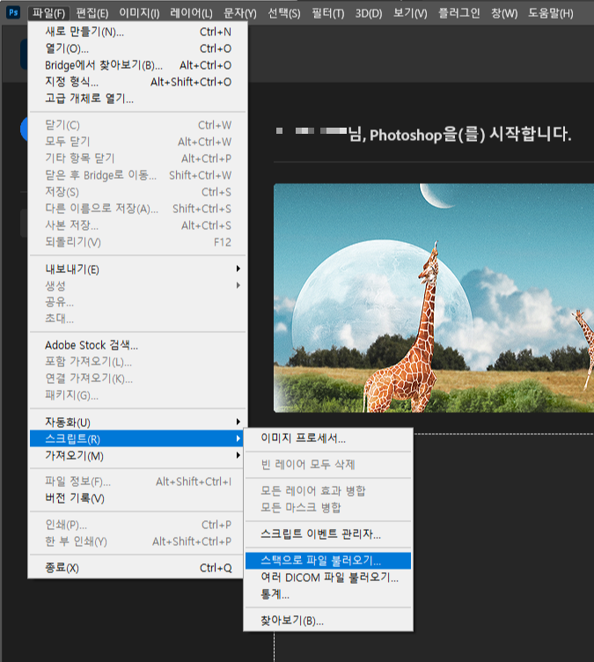The height and width of the screenshot is (662, 594).
Task: Select 찾아보기(B)... in the scripts submenu
Action: (328, 621)
